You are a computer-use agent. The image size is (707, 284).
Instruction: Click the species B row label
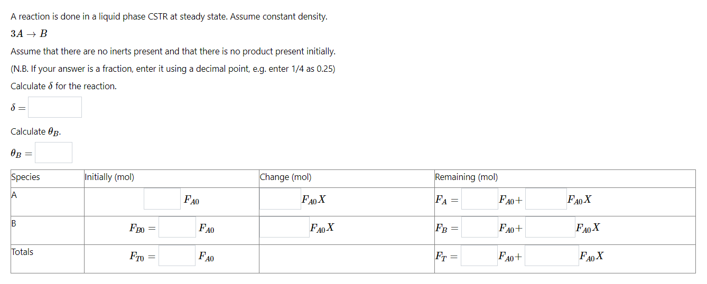[x=14, y=223]
